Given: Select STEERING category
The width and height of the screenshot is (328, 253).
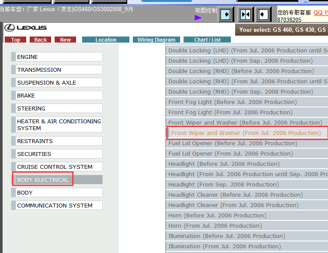Looking at the screenshot, I should click(x=57, y=108).
